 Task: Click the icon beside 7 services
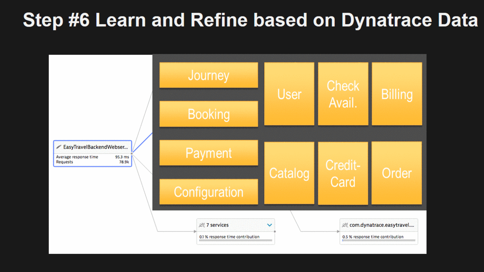tap(202, 225)
